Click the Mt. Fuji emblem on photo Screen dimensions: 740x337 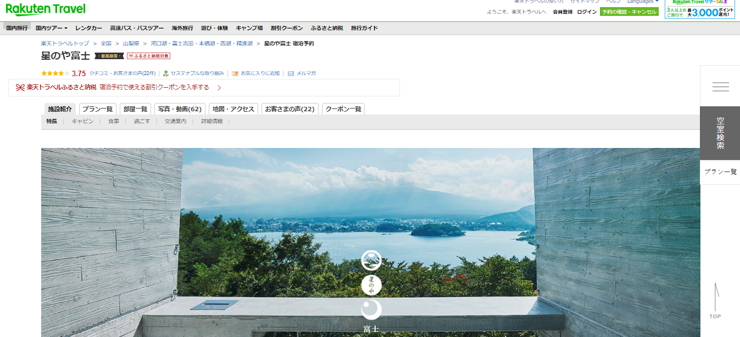[371, 260]
